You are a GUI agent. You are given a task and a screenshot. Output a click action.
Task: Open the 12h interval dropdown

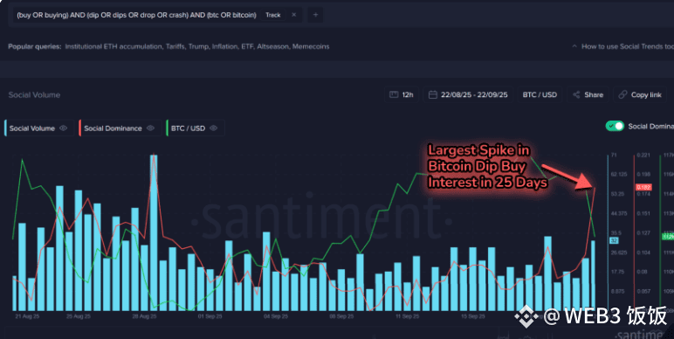[x=402, y=94]
